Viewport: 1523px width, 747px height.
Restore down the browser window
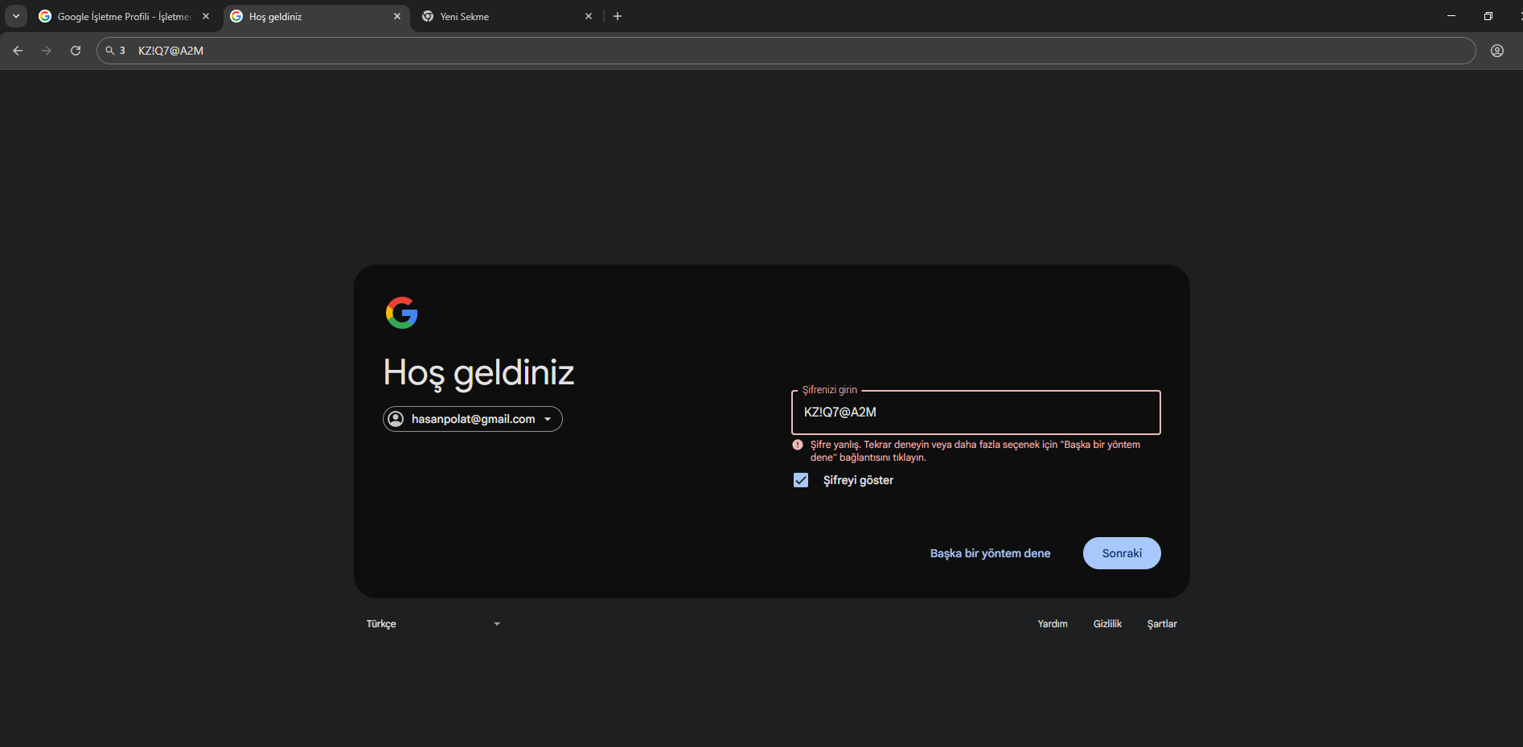[1488, 16]
